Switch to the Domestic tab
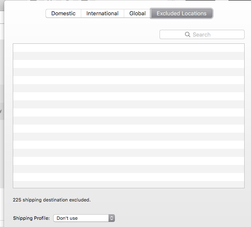This screenshot has width=251, height=227. click(x=63, y=14)
